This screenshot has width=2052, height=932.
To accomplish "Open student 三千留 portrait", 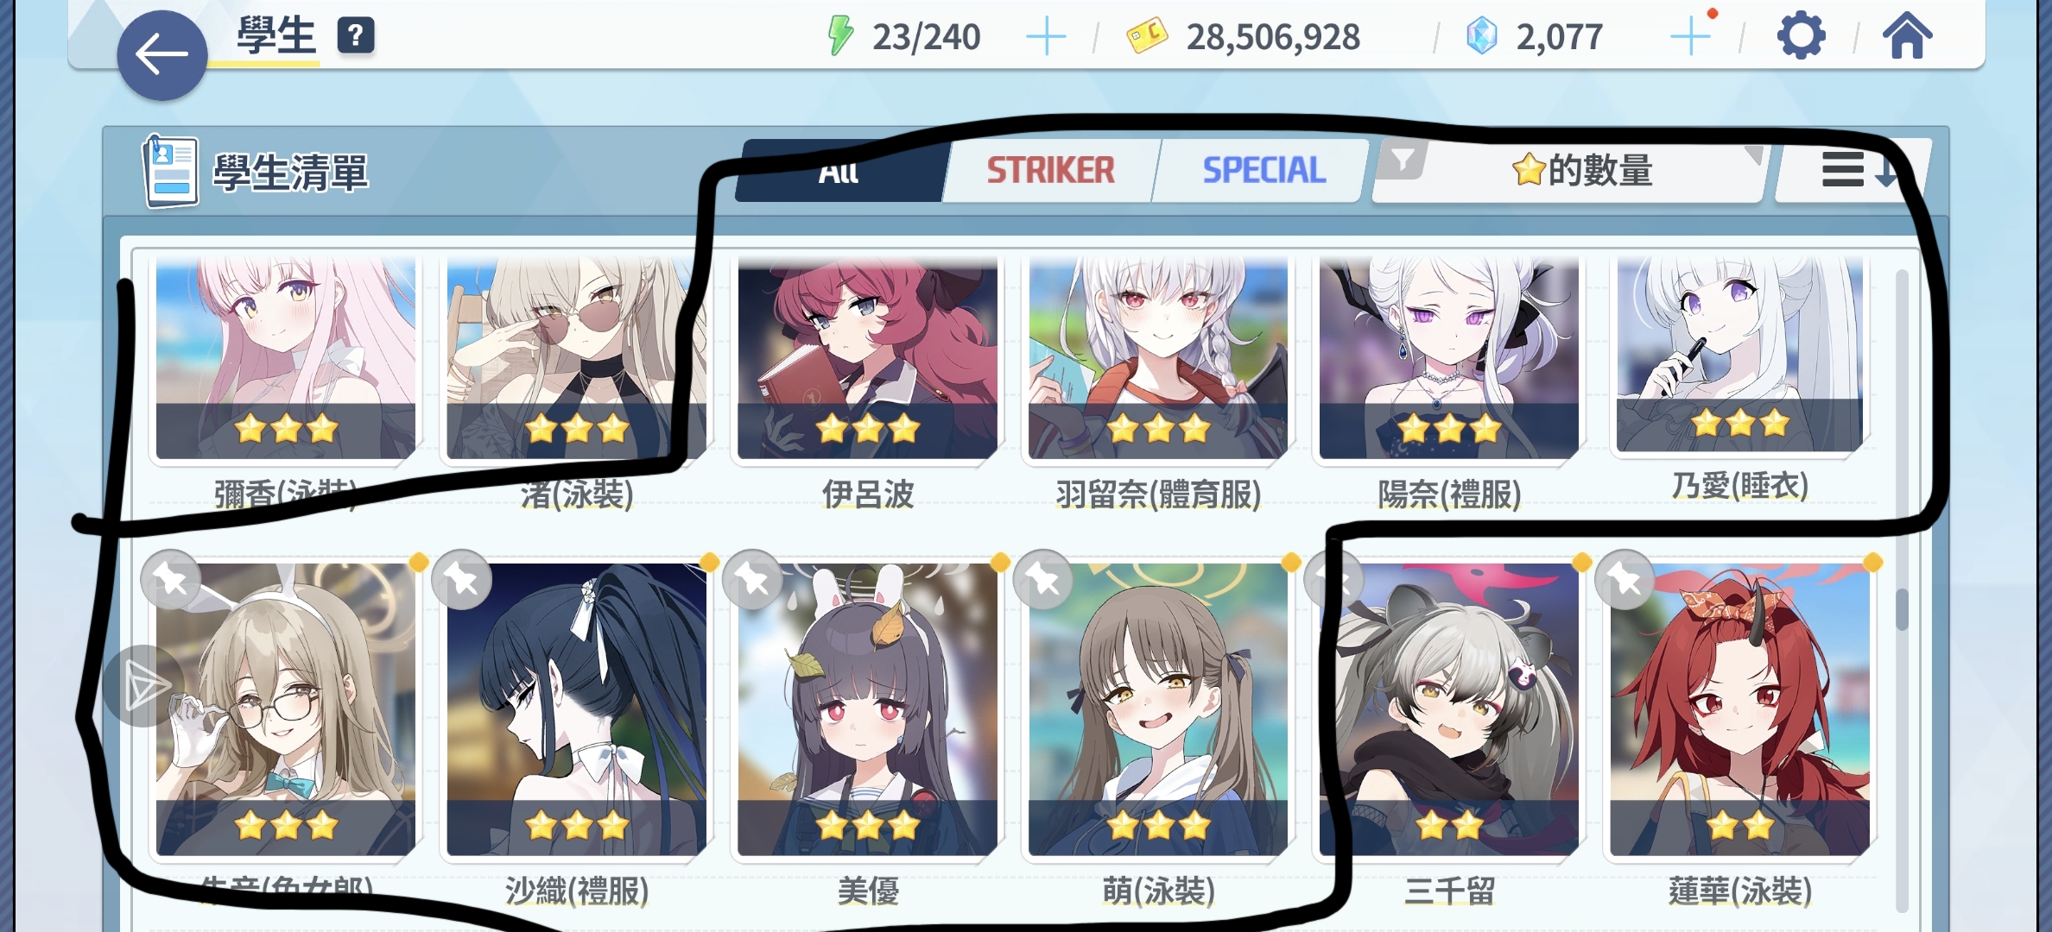I will point(1449,709).
